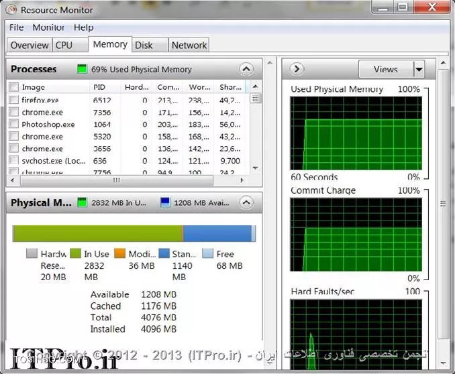
Task: Sort by Commit column header
Action: click(x=168, y=87)
